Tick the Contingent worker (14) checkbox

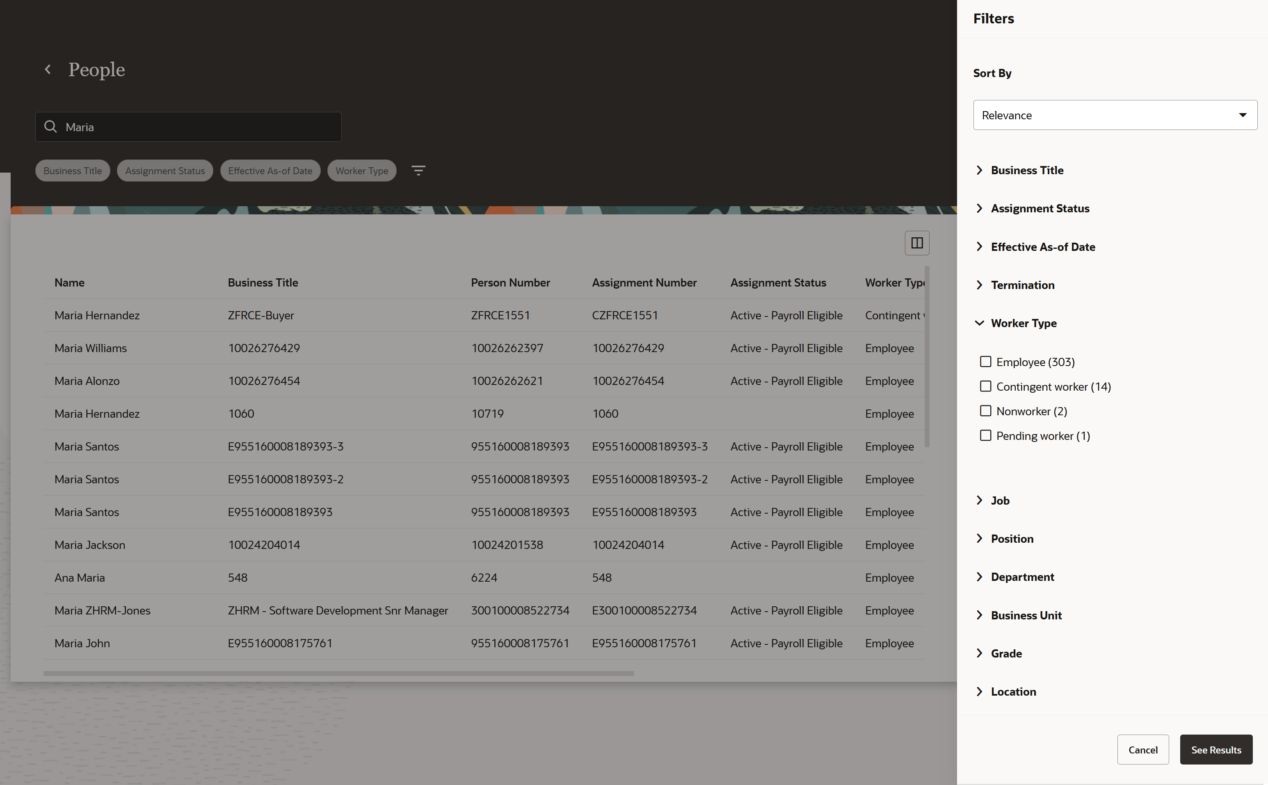tap(985, 386)
